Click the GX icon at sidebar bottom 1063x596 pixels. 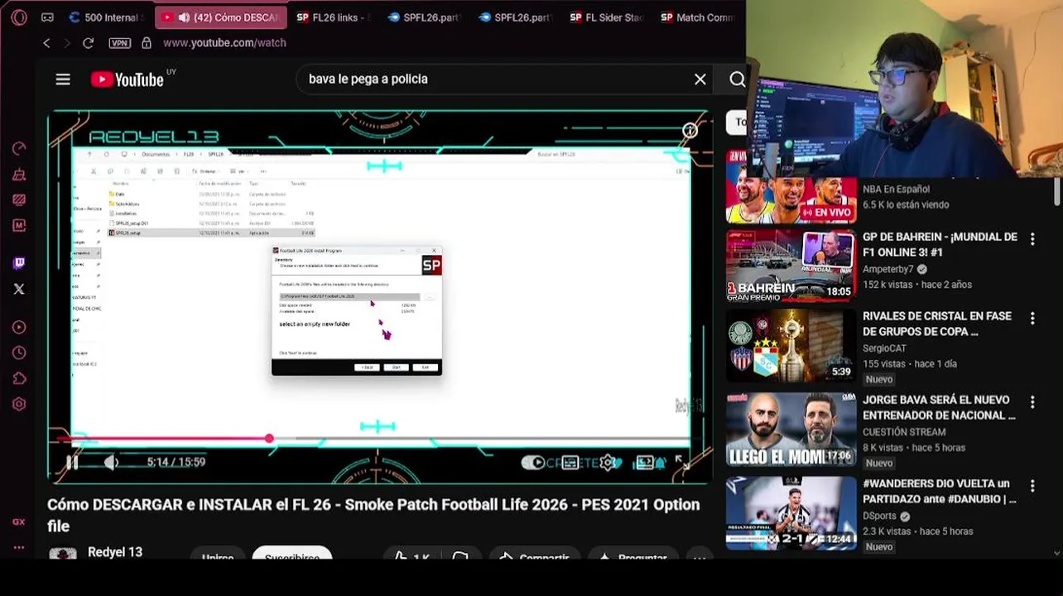coord(19,522)
